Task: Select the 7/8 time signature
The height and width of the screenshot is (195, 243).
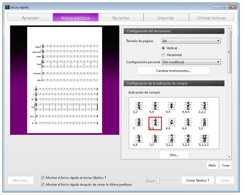Action: click(x=171, y=139)
